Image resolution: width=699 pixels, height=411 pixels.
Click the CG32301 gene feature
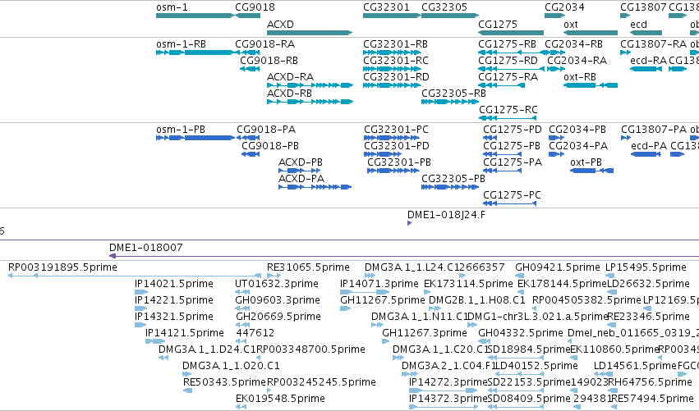(392, 16)
